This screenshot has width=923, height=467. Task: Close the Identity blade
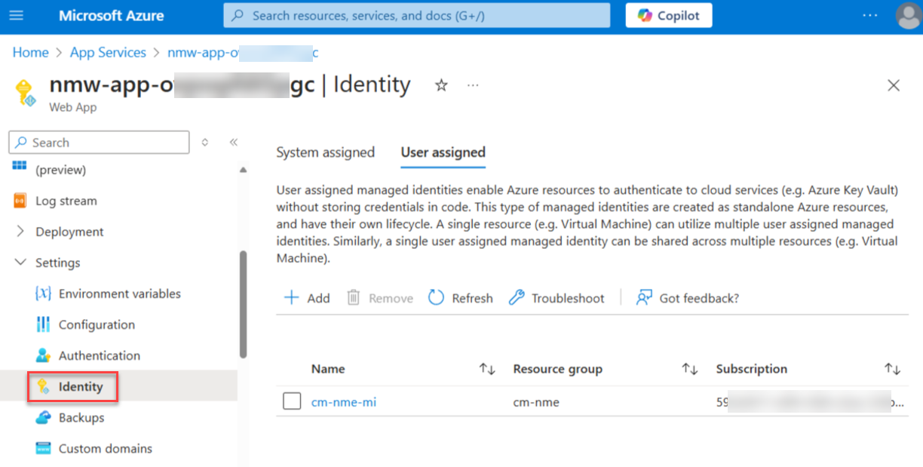point(894,85)
